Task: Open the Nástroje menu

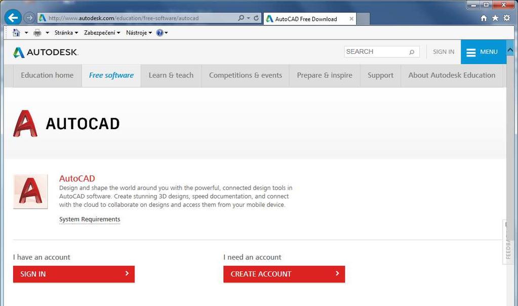Action: (139, 33)
